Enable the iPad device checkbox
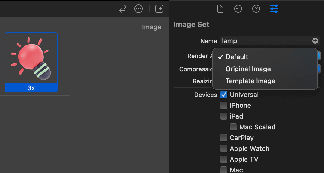 [224, 116]
